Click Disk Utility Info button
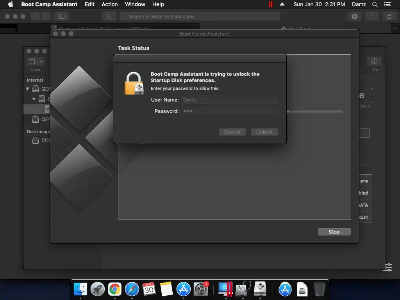The height and width of the screenshot is (300, 400). pyautogui.click(x=374, y=61)
